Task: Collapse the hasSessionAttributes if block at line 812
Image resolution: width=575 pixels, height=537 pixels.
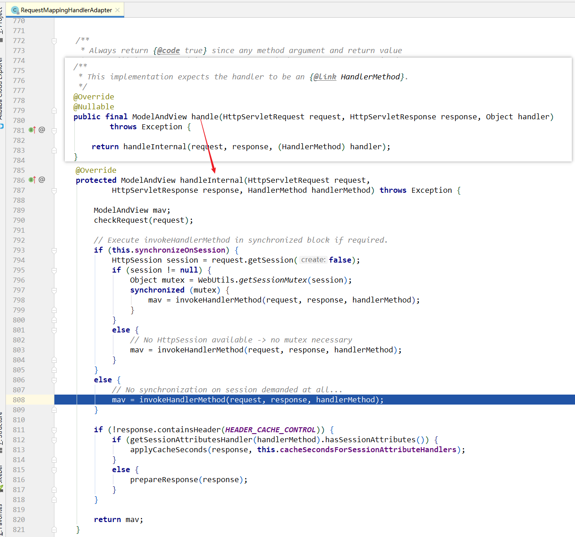Action: point(54,440)
